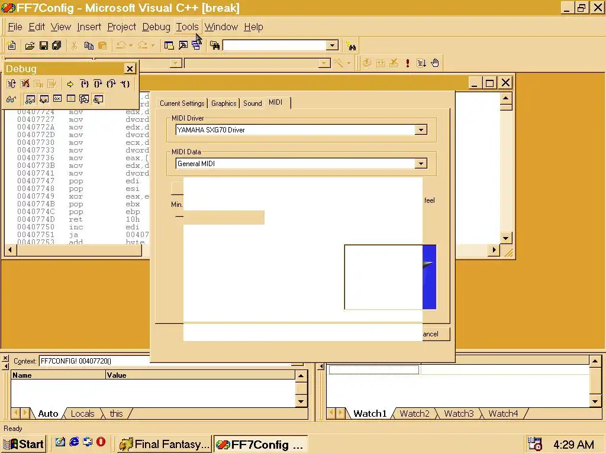
Task: Toggle the Watch window button
Action: click(30, 99)
